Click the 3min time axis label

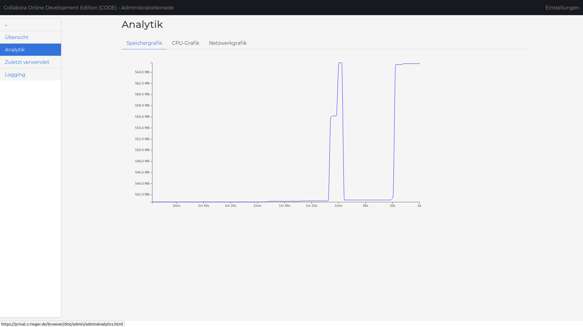[x=176, y=206]
